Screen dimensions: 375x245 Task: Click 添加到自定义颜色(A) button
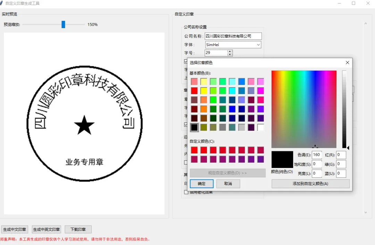pyautogui.click(x=310, y=184)
